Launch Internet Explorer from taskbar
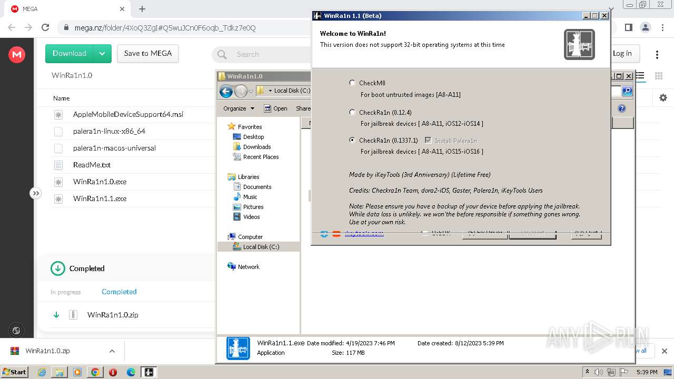Viewport: 674px width, 379px height. coord(42,372)
